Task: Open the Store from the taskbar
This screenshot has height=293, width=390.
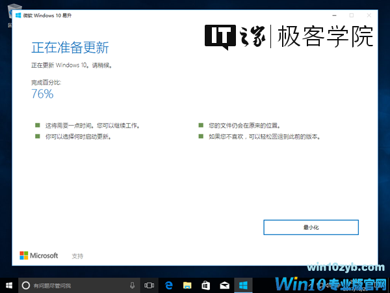Action: (206, 285)
